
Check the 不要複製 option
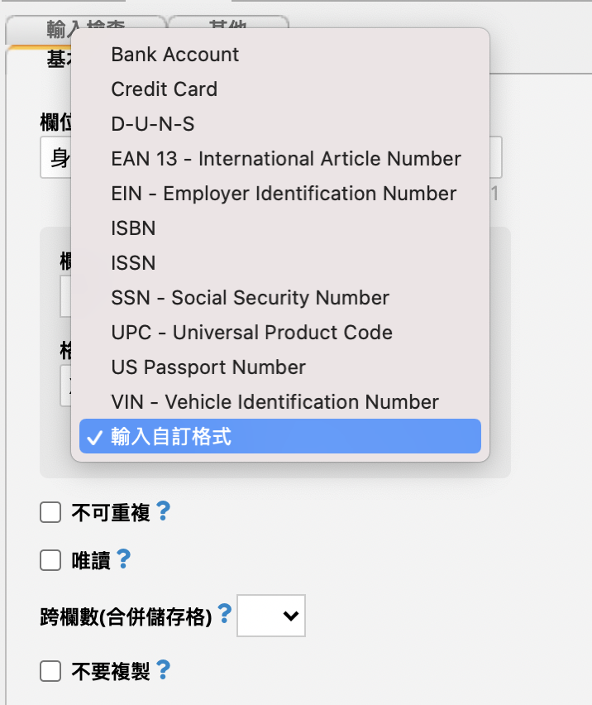51,671
